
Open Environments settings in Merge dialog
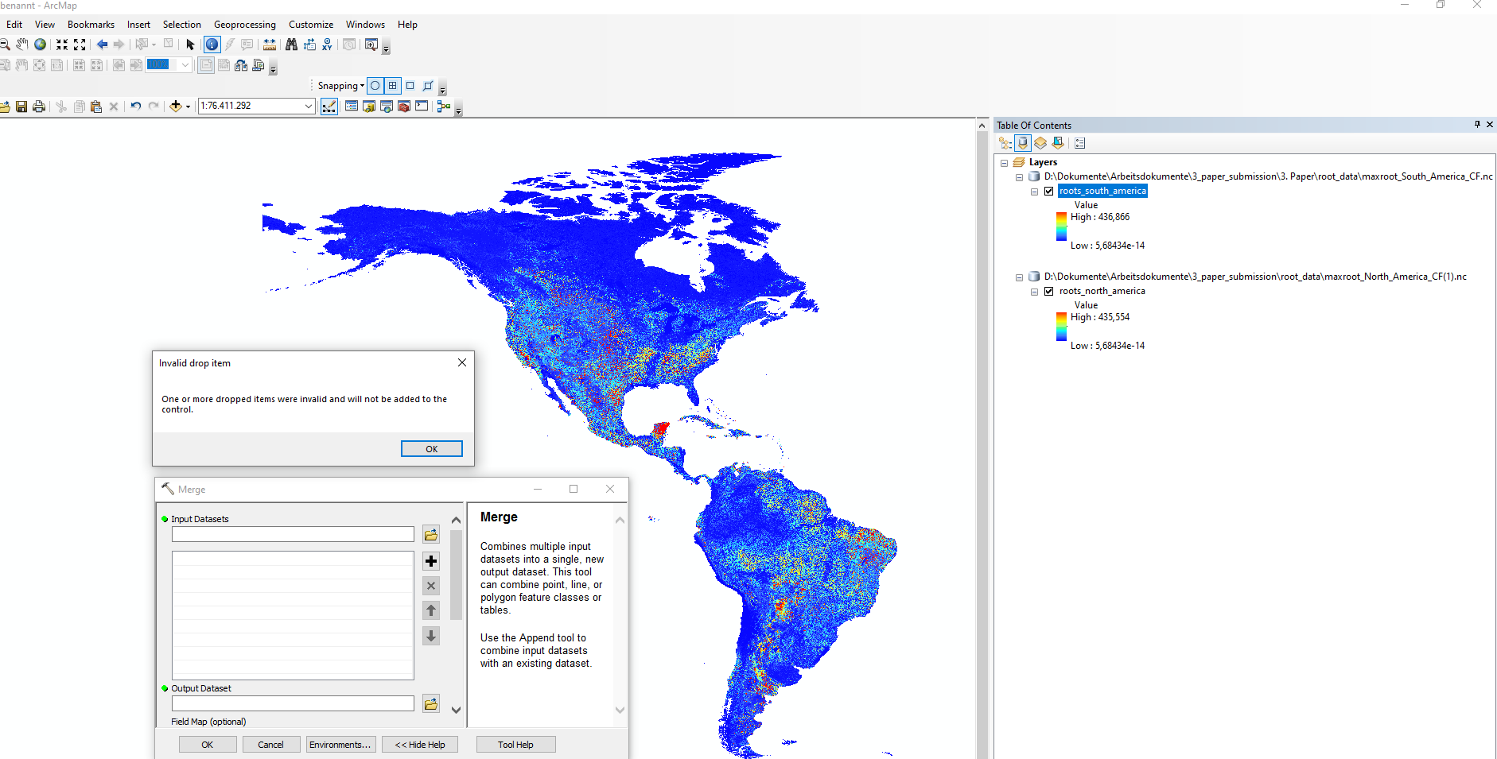click(340, 745)
